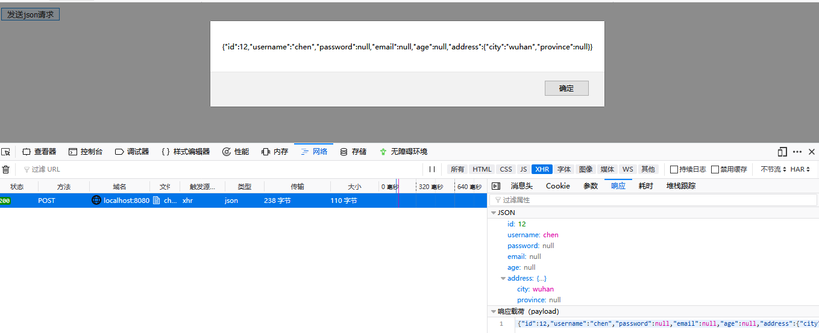The image size is (819, 333).
Task: Click the 确定 button in the alert
Action: point(566,89)
